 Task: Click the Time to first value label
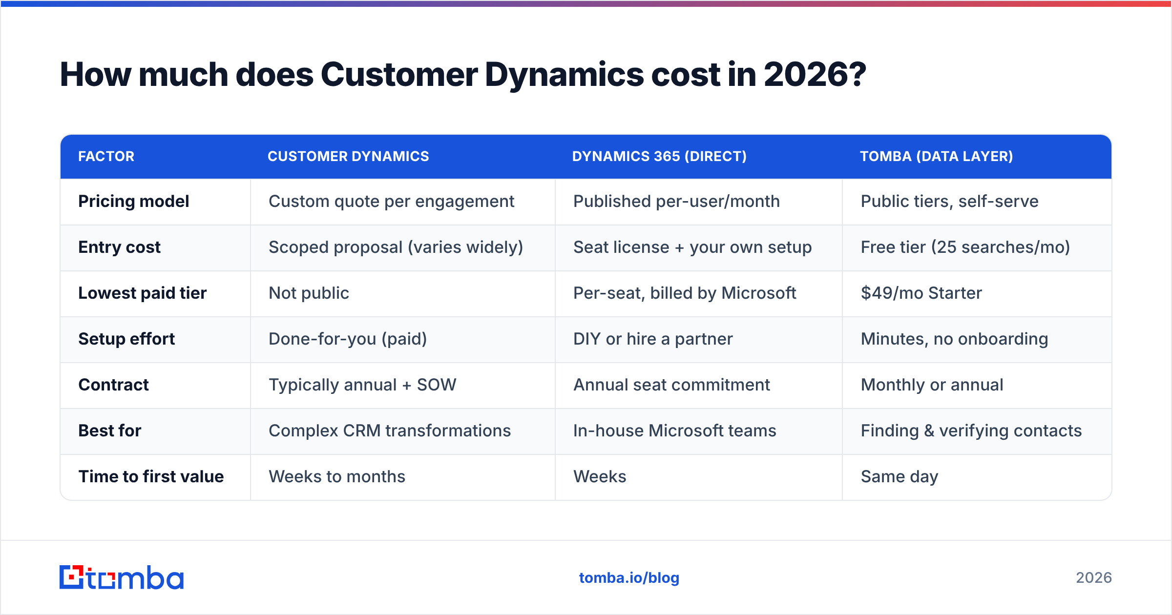click(x=151, y=476)
